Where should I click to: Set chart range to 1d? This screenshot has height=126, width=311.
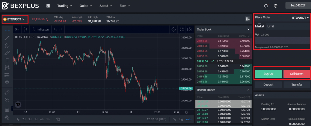(x=36, y=119)
